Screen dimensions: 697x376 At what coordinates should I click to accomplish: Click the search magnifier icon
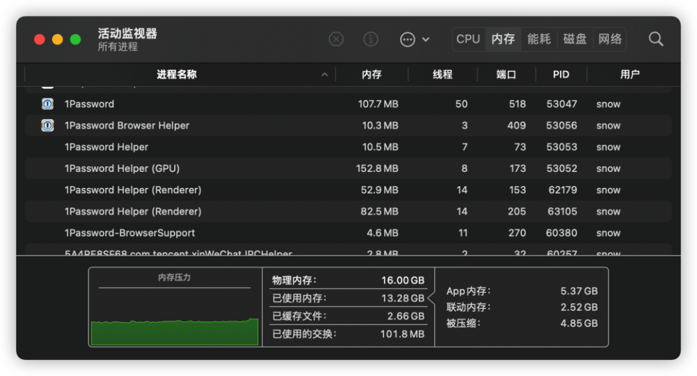click(x=656, y=39)
